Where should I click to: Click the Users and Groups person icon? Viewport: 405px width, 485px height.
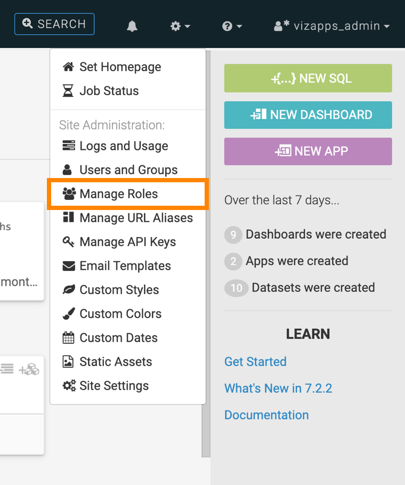click(68, 170)
